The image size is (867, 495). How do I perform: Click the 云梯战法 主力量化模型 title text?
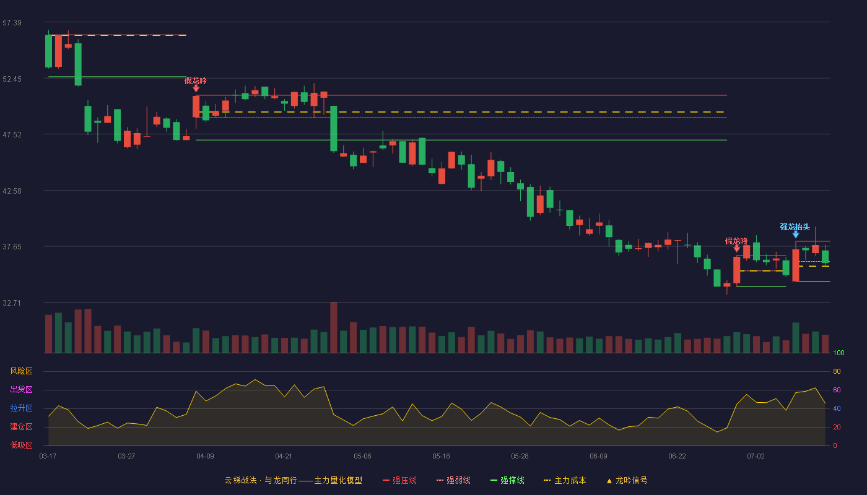click(x=293, y=480)
